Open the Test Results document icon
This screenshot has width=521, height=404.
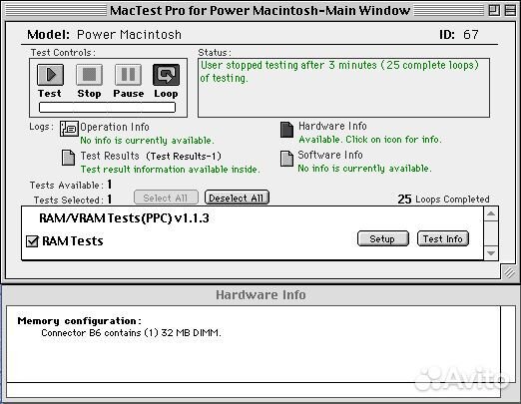[68, 158]
